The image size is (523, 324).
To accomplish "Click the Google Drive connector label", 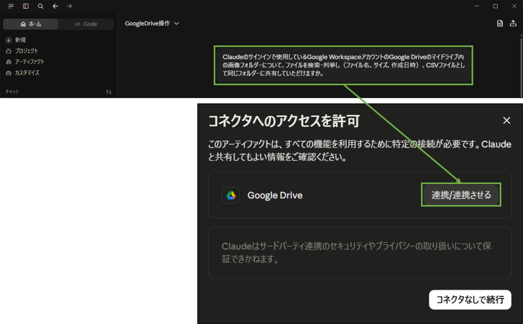I will coord(275,195).
